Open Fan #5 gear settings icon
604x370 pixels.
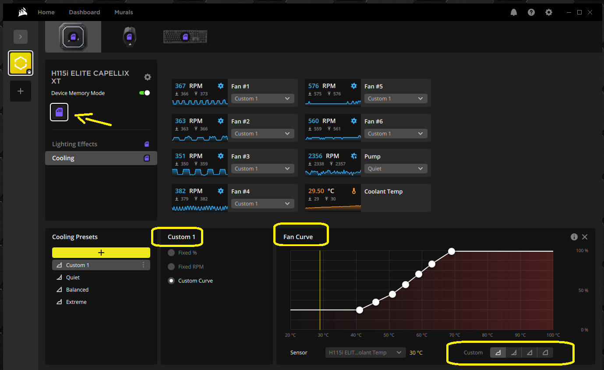[354, 86]
